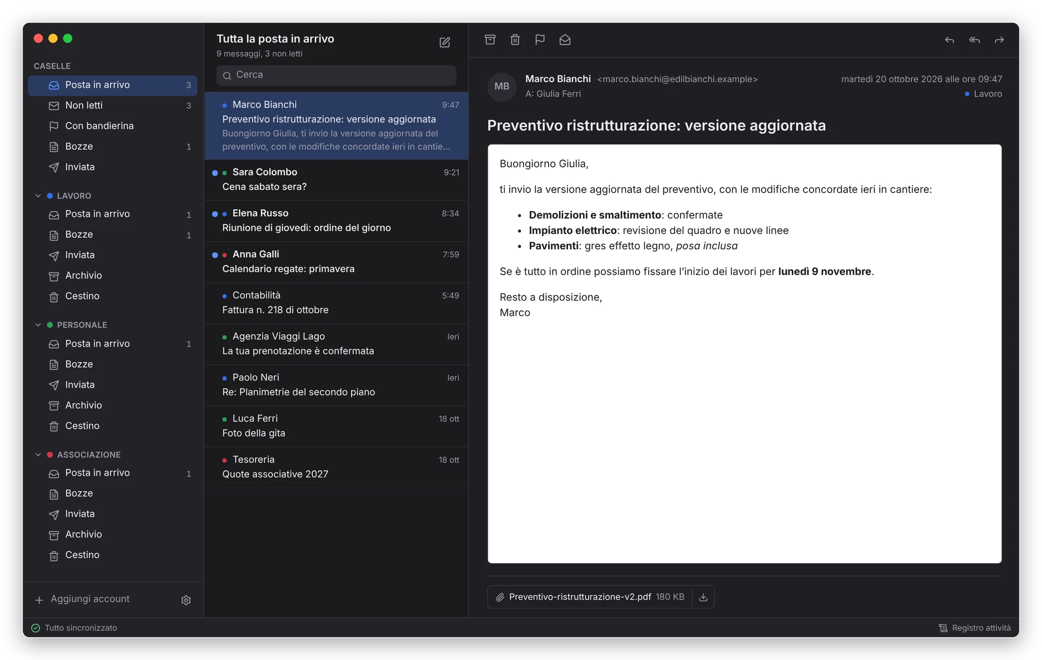Open Contabilità message Fattura n. 218
Screen dimensions: 1042x660
337,303
